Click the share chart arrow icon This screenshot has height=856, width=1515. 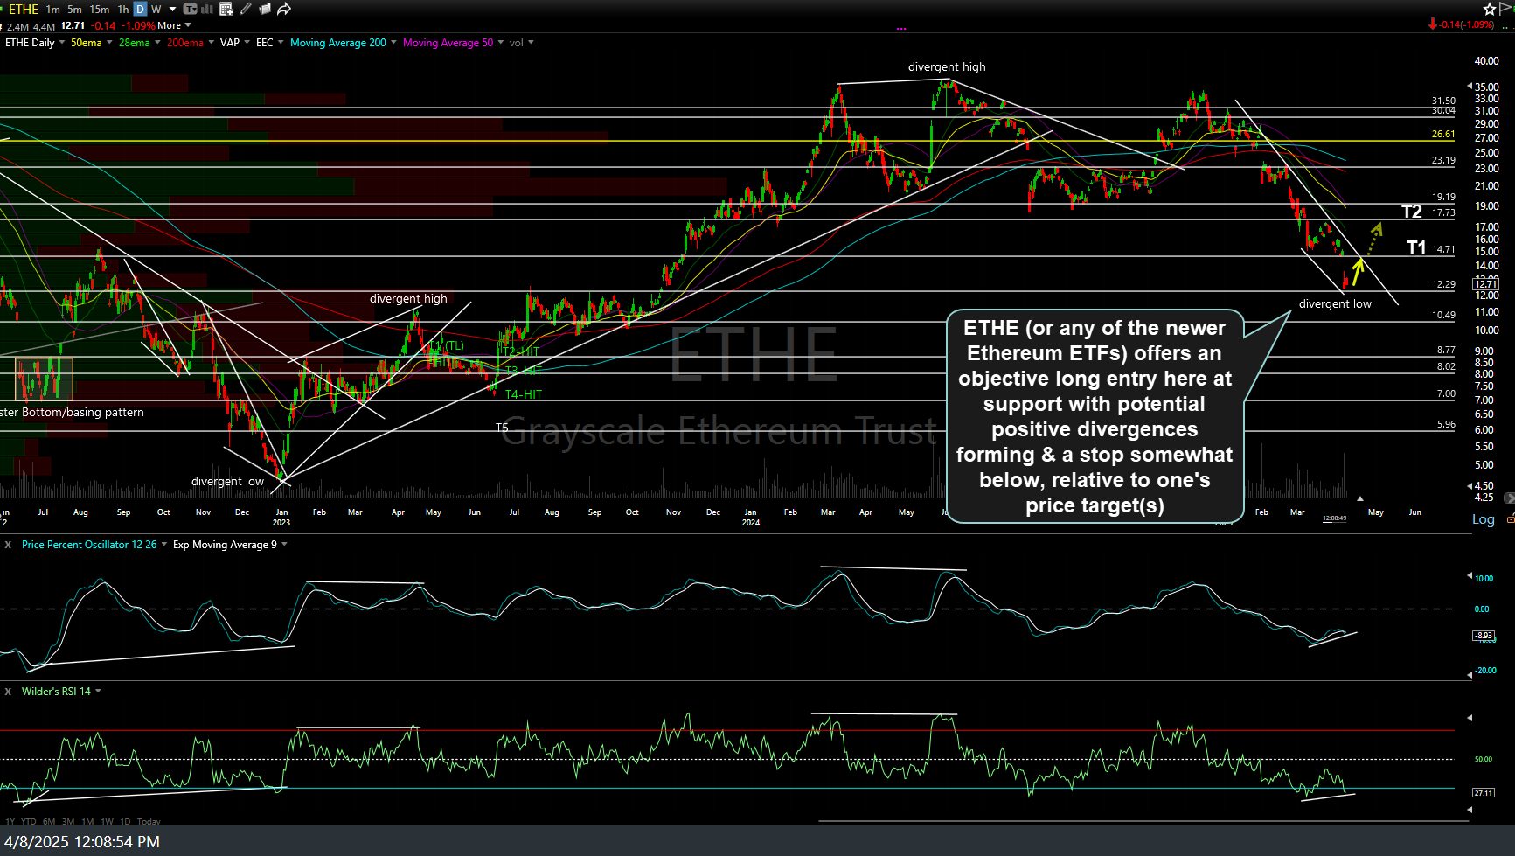(x=283, y=9)
